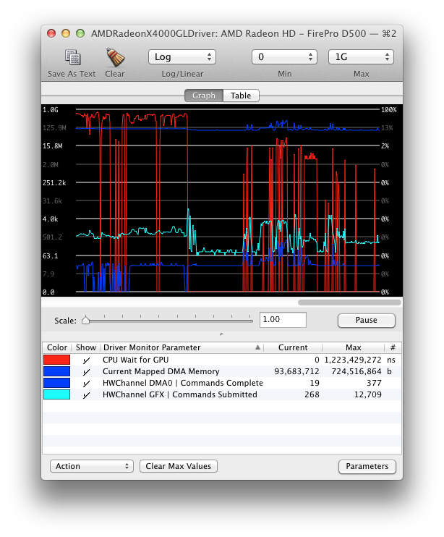Click the 100% axis label on the graph

pos(388,109)
